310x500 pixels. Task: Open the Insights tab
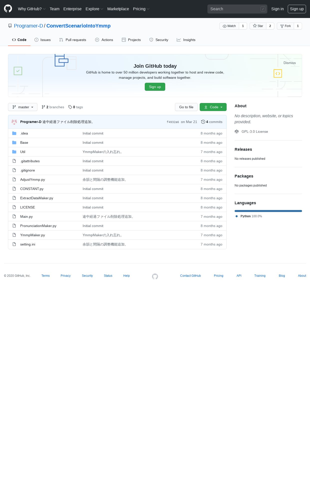pyautogui.click(x=186, y=40)
